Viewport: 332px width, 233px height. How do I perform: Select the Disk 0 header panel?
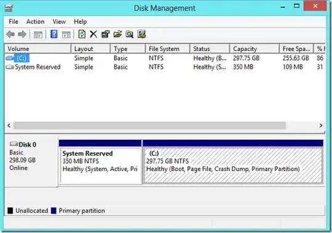click(31, 162)
